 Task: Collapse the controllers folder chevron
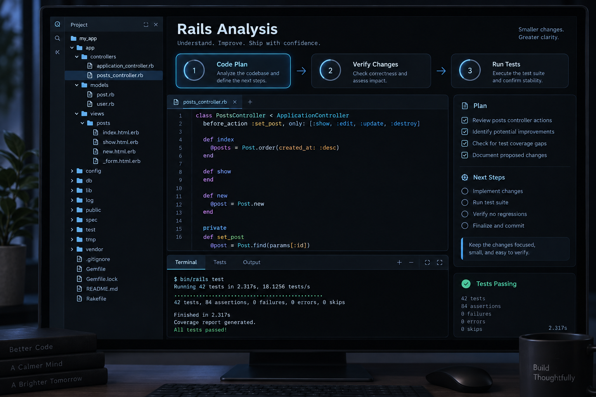[x=77, y=57]
